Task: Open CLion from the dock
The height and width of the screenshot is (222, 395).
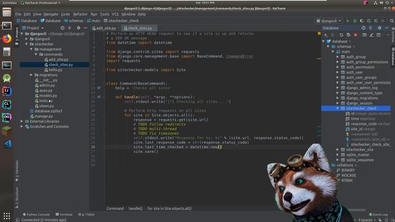Action: pos(7,104)
